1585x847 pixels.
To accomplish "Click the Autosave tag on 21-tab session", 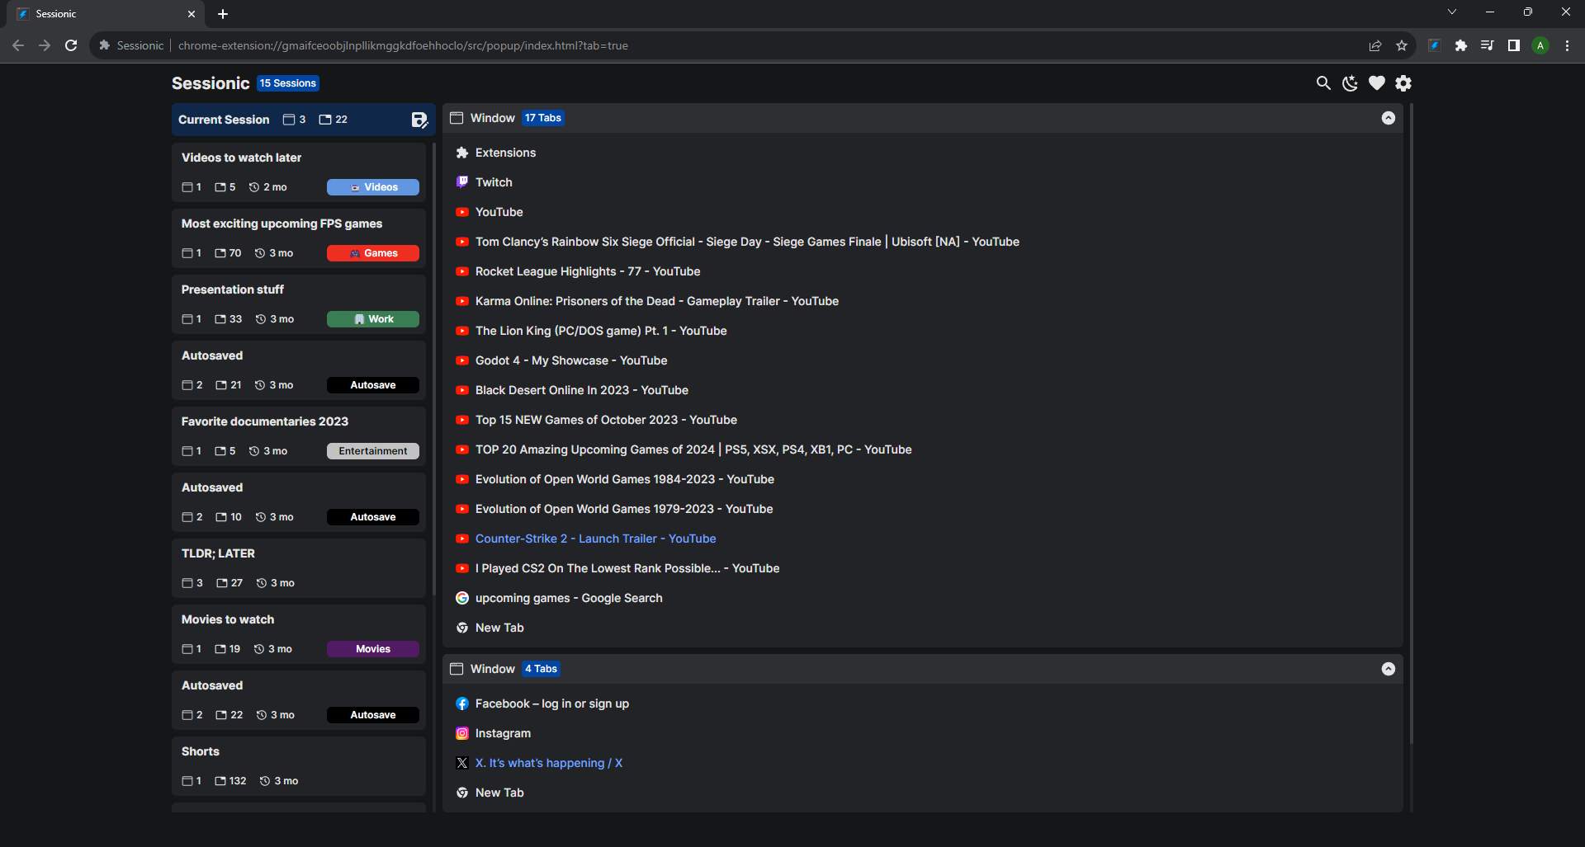I will [x=373, y=385].
